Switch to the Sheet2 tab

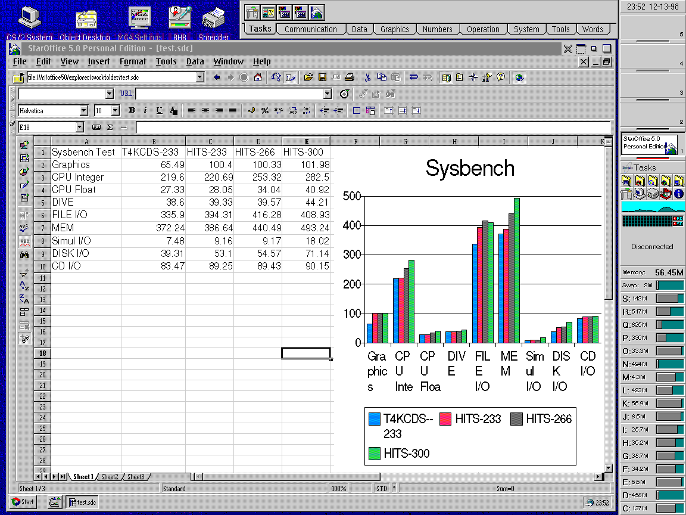pos(109,477)
